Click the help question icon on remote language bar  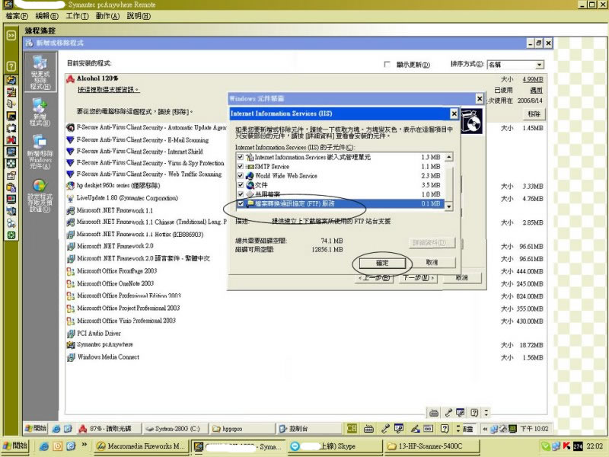[445, 429]
